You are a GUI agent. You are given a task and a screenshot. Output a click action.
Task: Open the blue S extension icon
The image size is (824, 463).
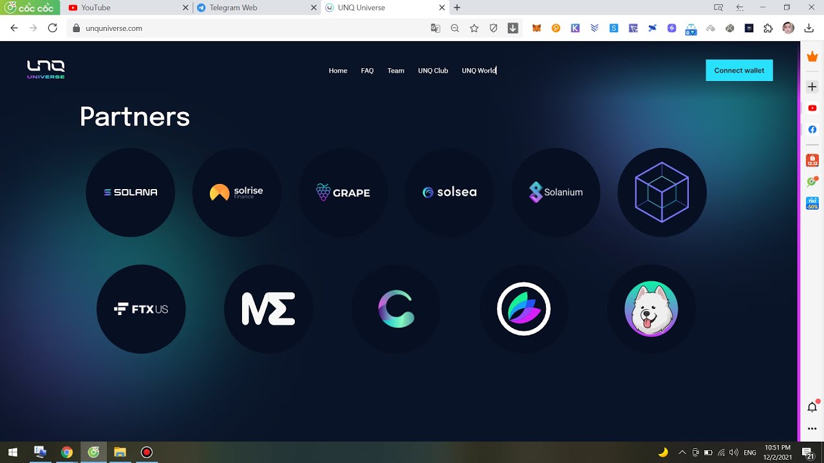613,28
